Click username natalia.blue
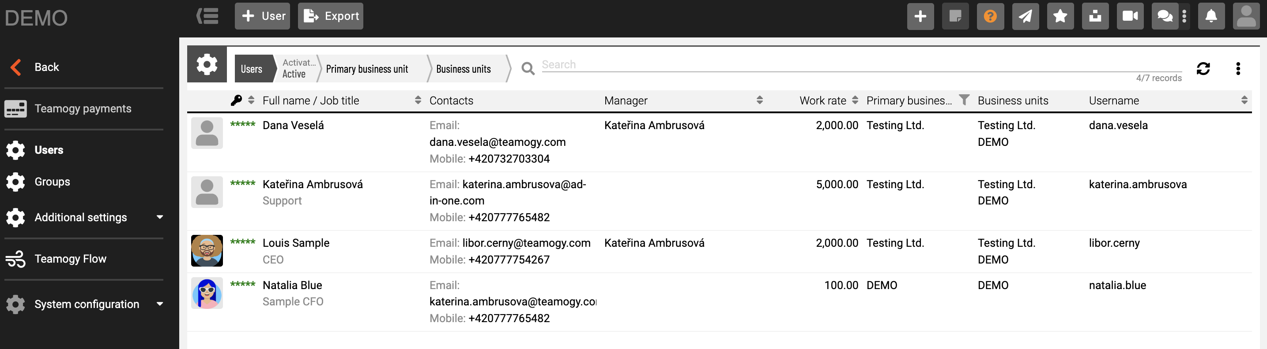The image size is (1267, 349). point(1117,285)
